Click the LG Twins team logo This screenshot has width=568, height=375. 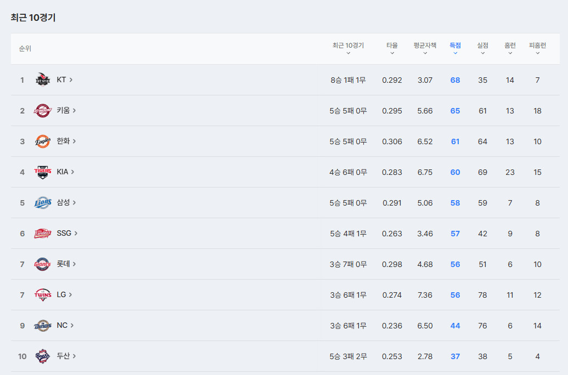tap(43, 295)
